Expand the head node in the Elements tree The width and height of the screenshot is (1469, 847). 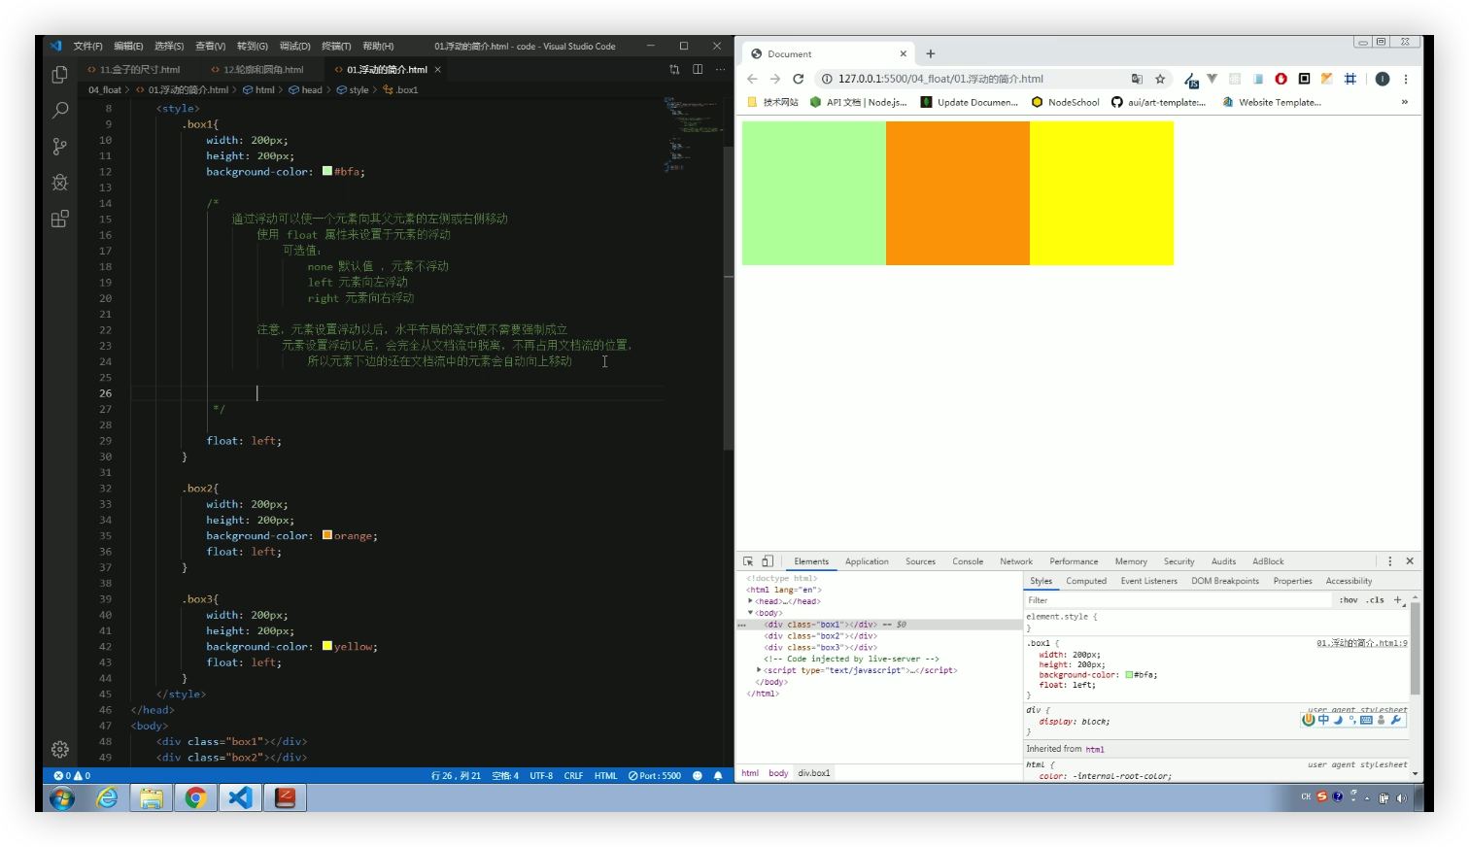tap(750, 601)
